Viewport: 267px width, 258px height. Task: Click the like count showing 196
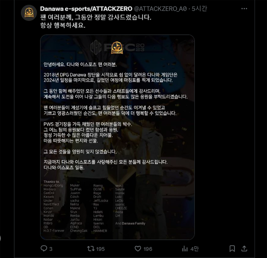coord(148,249)
